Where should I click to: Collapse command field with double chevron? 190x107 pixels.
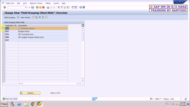pyautogui.click(x=29, y=7)
